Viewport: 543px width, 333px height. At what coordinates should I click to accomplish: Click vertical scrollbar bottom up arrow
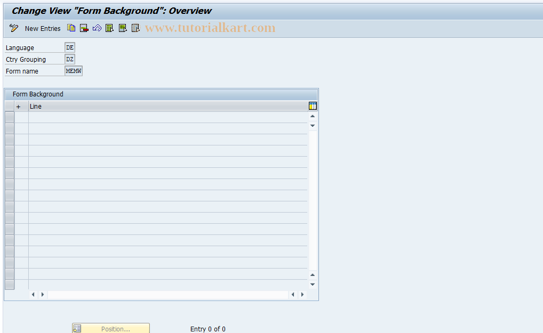[313, 275]
